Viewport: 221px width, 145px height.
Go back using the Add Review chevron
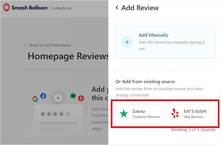117,8
